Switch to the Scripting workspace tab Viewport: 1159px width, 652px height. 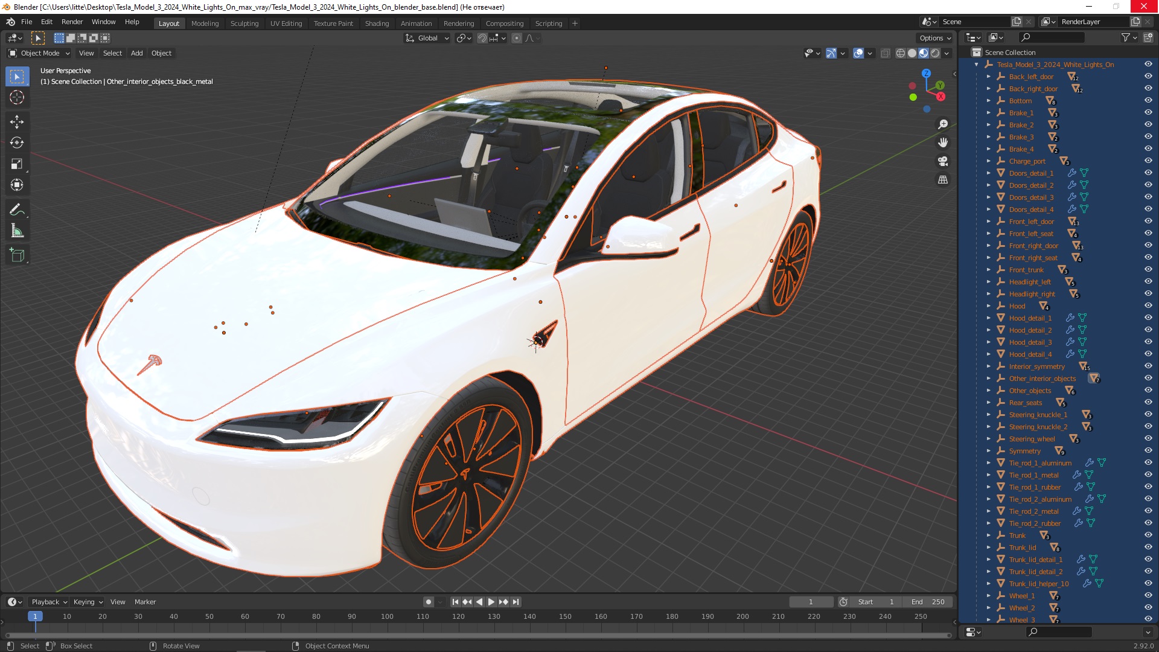[x=548, y=24]
